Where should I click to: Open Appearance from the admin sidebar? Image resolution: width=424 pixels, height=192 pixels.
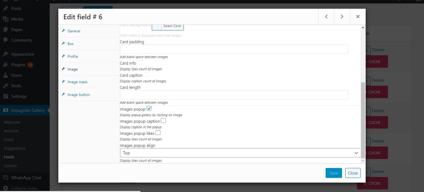click(22, 54)
